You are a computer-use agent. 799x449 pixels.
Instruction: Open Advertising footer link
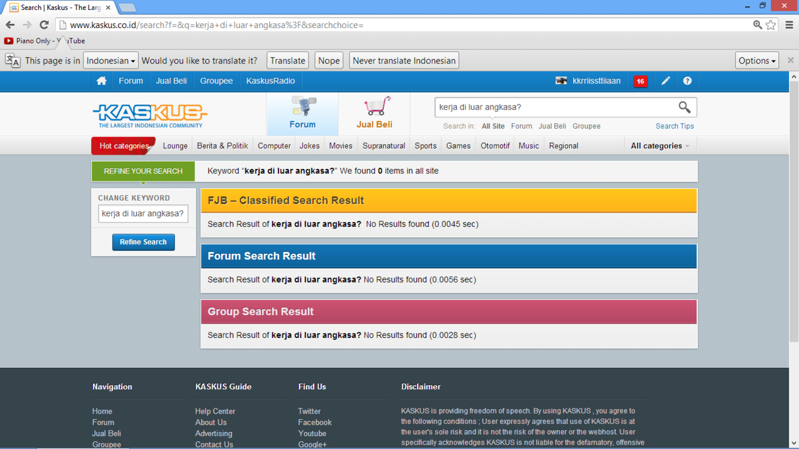tap(213, 433)
